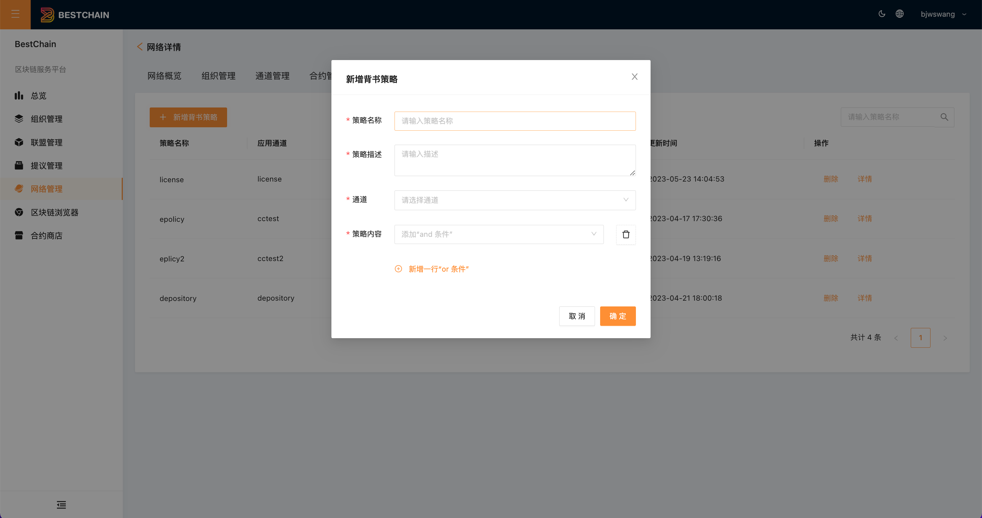Click the 新增背书策略 button on page
The image size is (982, 518).
(x=188, y=117)
